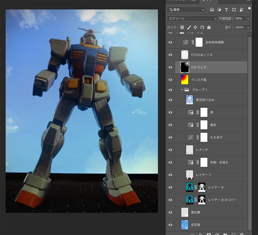This screenshot has width=258, height=235.
Task: Open the opacity 79% dropdown arrow
Action: tap(248, 19)
